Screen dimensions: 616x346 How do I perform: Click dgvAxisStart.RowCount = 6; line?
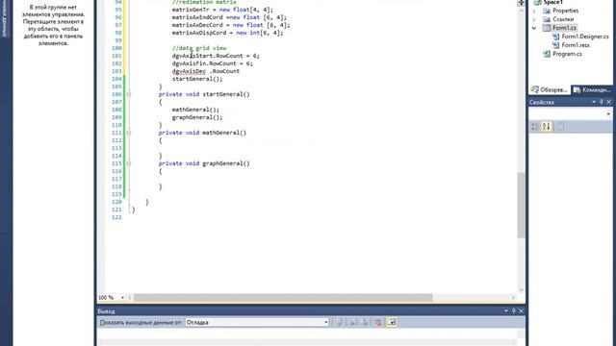coord(216,56)
